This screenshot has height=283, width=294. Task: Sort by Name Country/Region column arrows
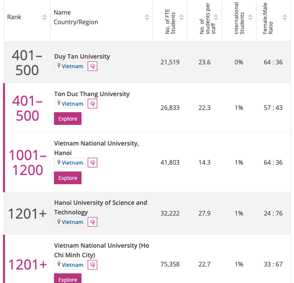point(147,17)
